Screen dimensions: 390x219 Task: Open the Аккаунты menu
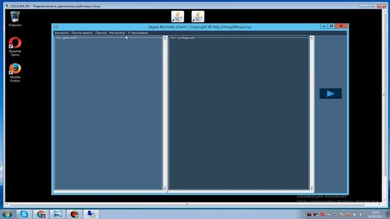point(62,33)
